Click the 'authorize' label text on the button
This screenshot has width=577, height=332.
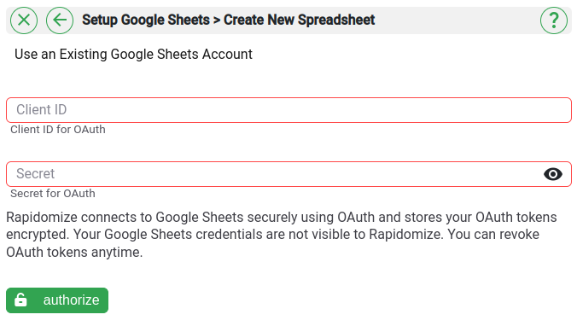click(x=72, y=300)
